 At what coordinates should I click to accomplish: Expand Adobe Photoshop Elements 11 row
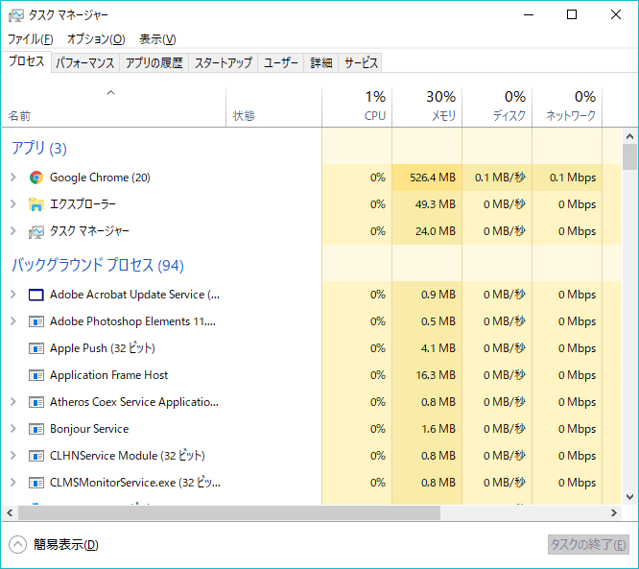pyautogui.click(x=13, y=321)
